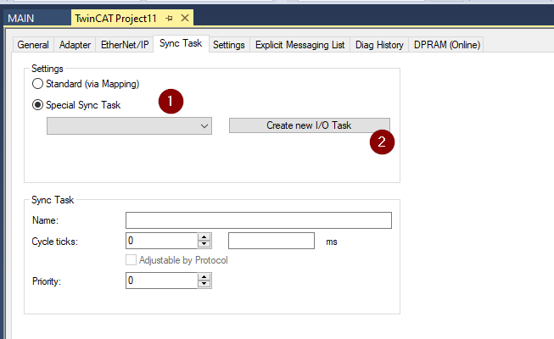The width and height of the screenshot is (554, 339).
Task: Increase Cycle ticks with up arrow
Action: click(x=204, y=237)
